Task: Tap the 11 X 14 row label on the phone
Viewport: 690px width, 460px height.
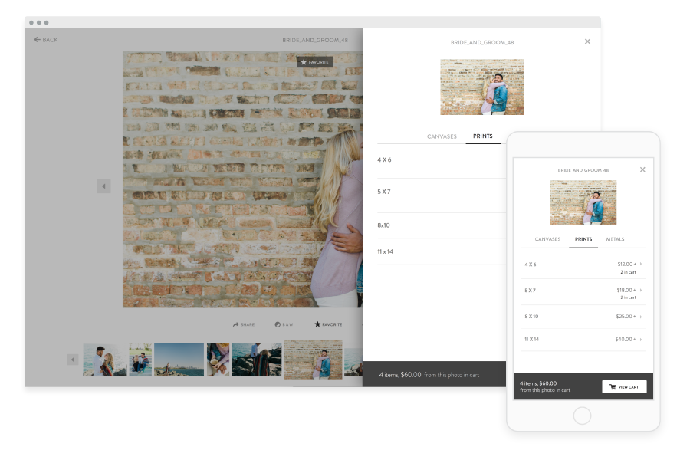Action: pyautogui.click(x=531, y=340)
